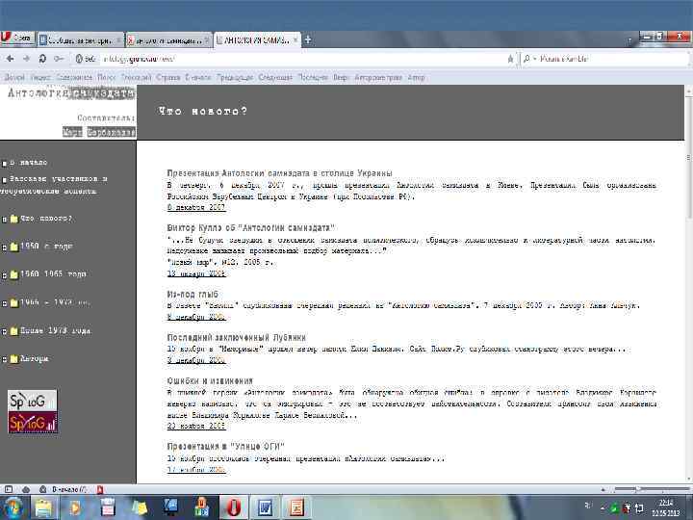
Task: Bookmark page with the star icon
Action: point(510,59)
